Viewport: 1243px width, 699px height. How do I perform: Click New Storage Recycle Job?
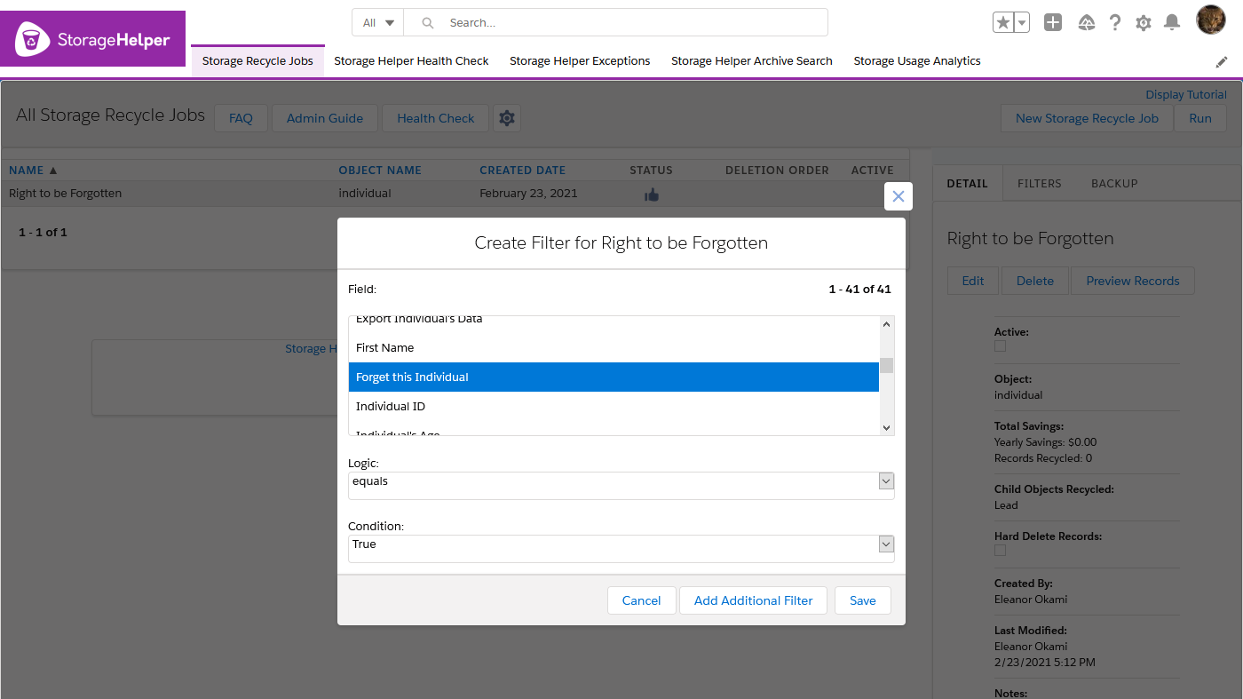pos(1087,118)
